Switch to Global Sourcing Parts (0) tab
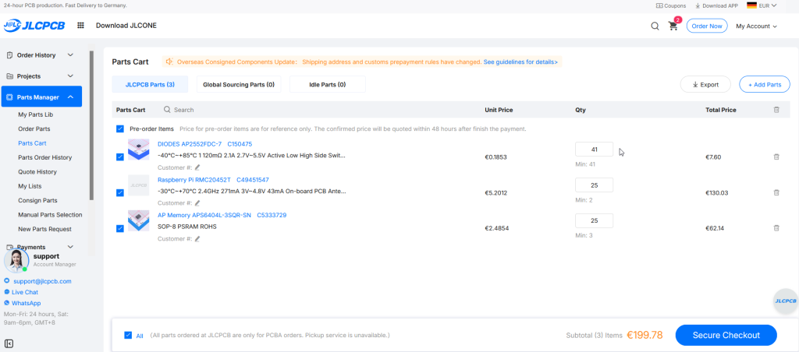Screen dimensions: 799x352 click(x=239, y=84)
